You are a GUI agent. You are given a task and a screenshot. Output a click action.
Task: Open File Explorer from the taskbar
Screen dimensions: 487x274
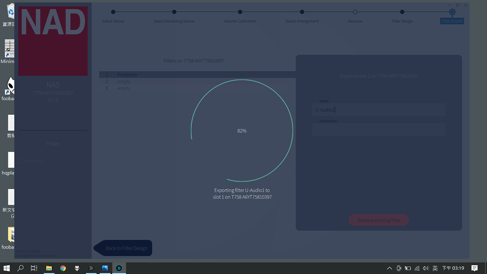49,268
